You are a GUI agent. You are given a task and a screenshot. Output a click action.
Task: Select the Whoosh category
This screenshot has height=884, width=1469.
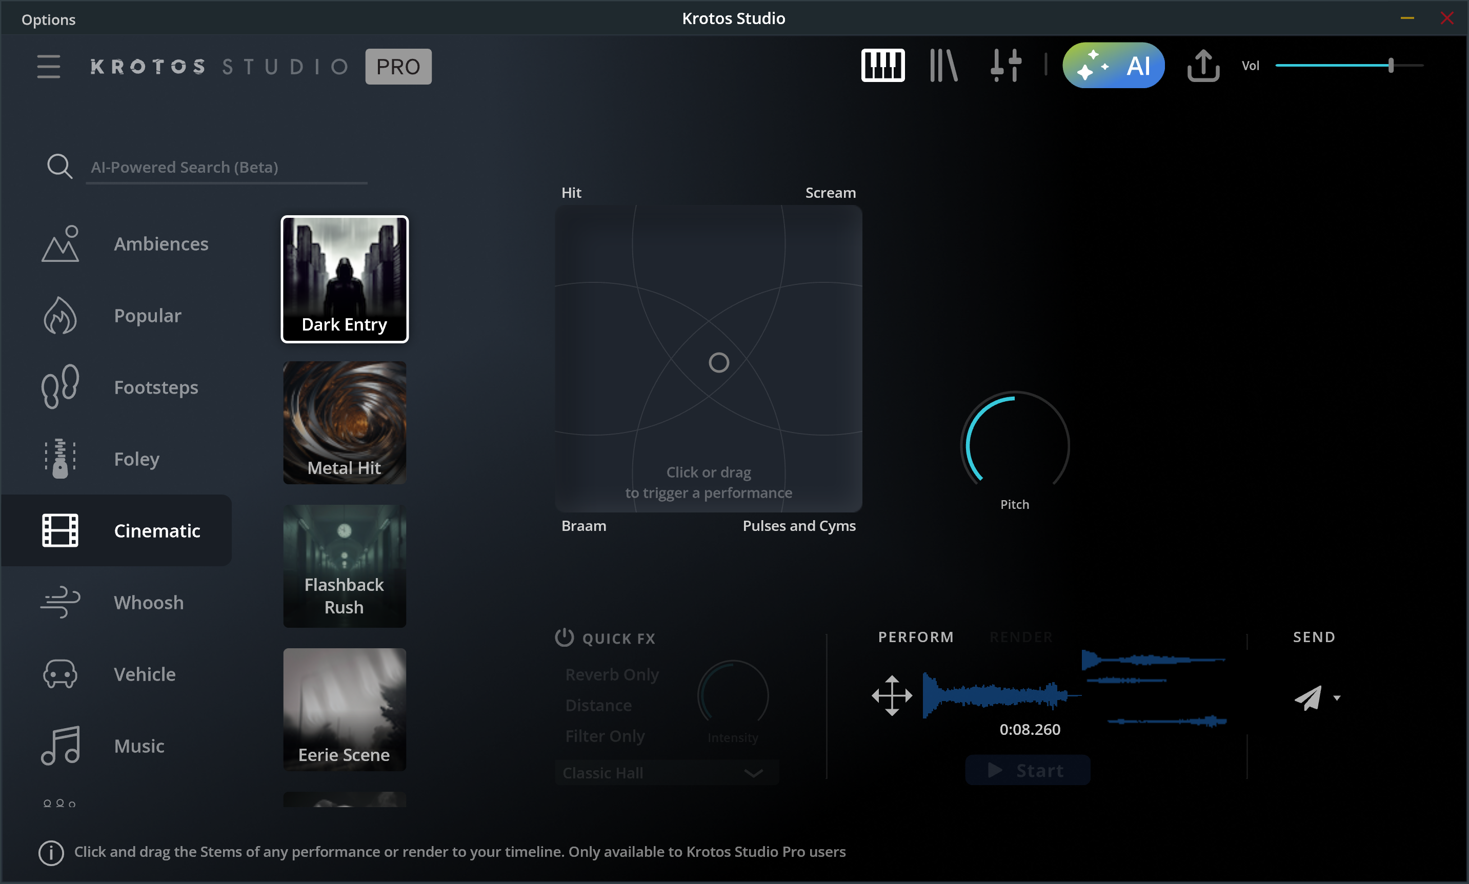point(116,602)
